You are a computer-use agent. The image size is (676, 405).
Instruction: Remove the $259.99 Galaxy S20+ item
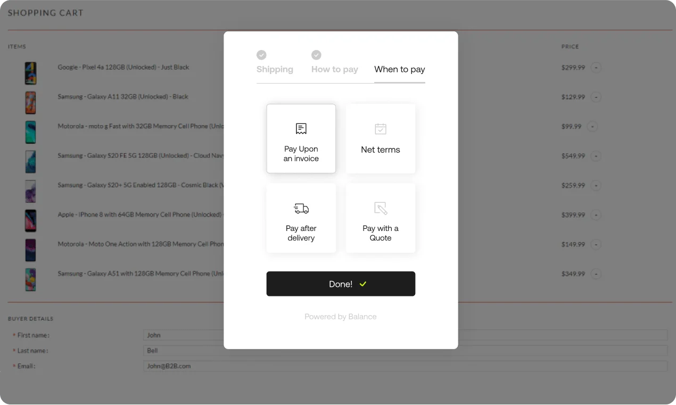[596, 186]
